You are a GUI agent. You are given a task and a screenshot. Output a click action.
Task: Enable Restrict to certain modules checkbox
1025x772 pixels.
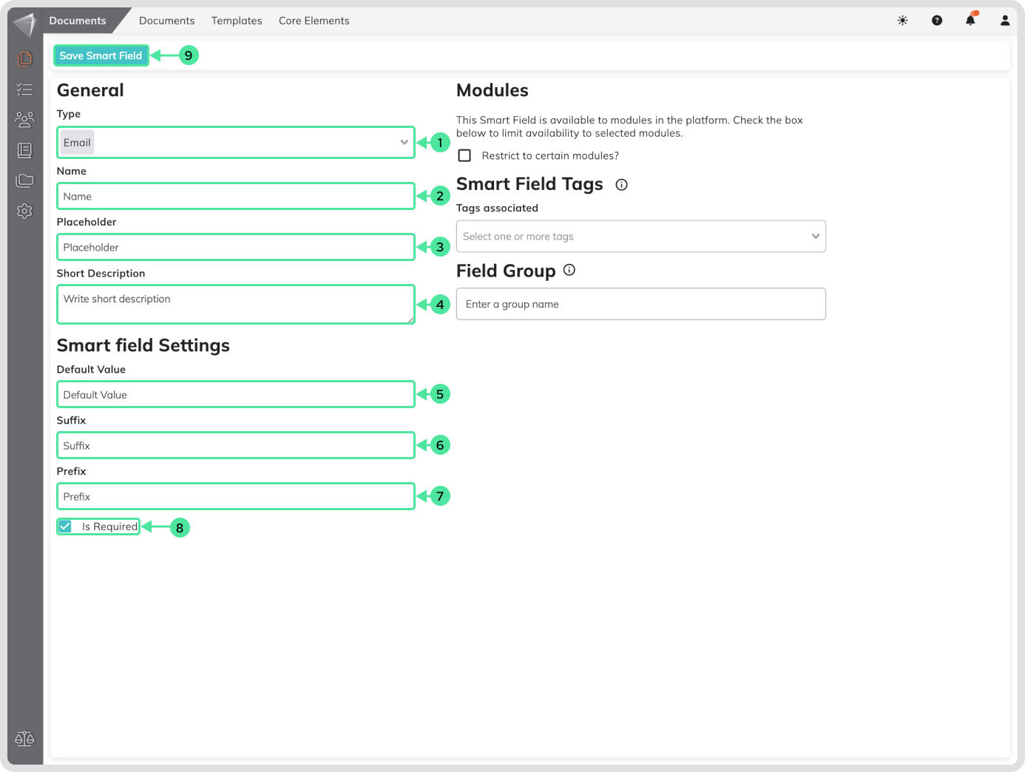pos(464,155)
